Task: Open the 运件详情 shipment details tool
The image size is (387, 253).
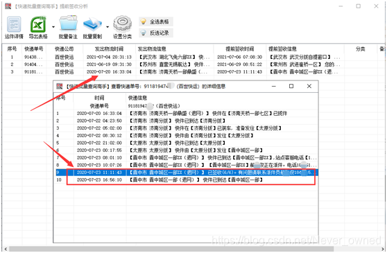Action: point(14,27)
